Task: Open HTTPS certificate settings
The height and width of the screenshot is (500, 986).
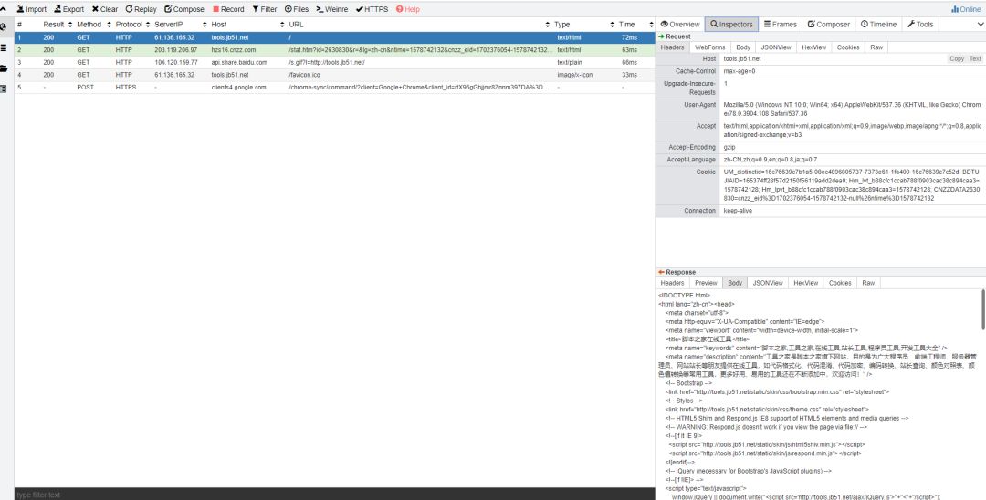Action: [372, 9]
